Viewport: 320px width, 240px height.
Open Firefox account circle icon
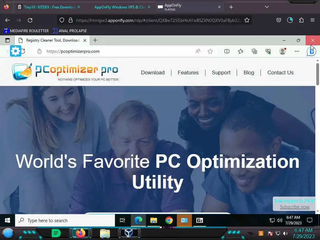tap(290, 20)
